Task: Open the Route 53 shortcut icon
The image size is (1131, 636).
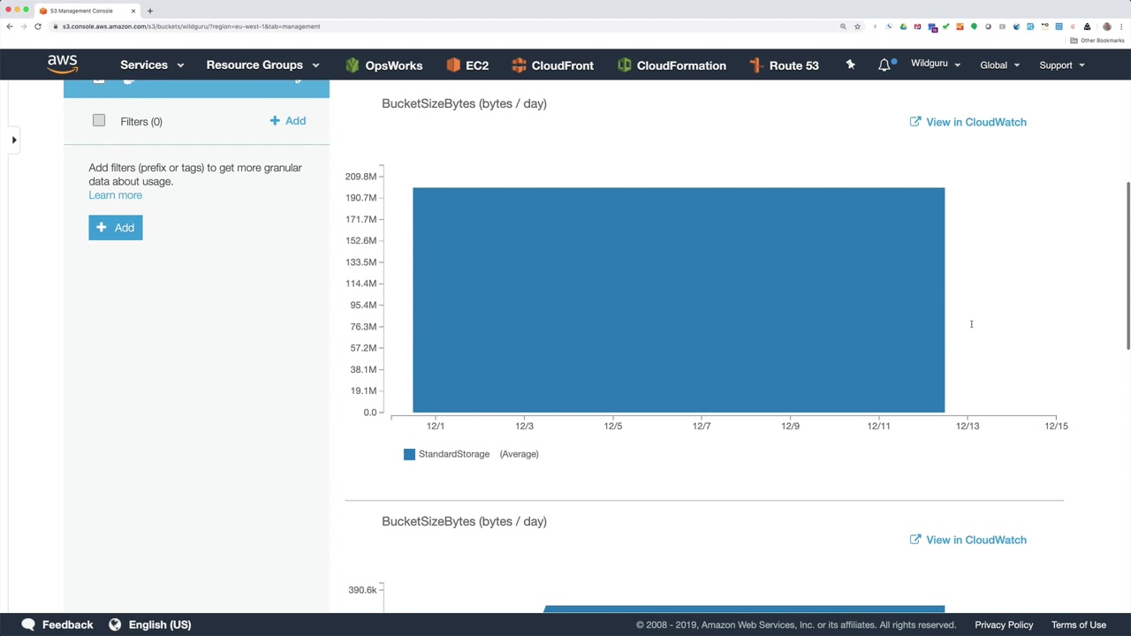Action: pyautogui.click(x=755, y=65)
